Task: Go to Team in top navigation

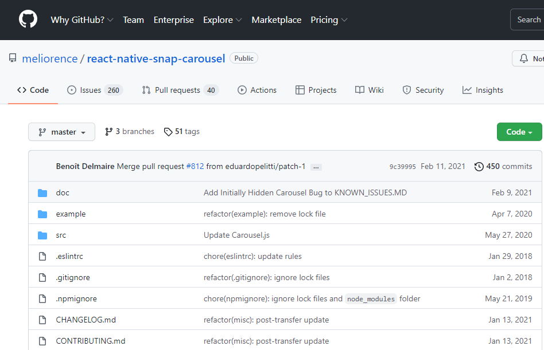Action: pyautogui.click(x=134, y=19)
